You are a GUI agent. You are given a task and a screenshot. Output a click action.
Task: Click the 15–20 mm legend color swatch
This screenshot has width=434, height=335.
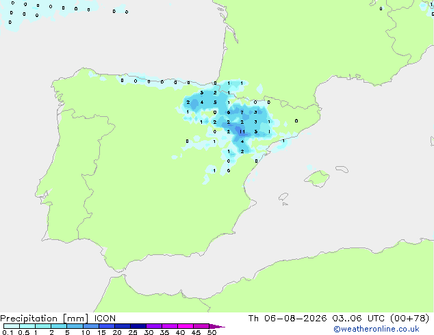point(106,326)
